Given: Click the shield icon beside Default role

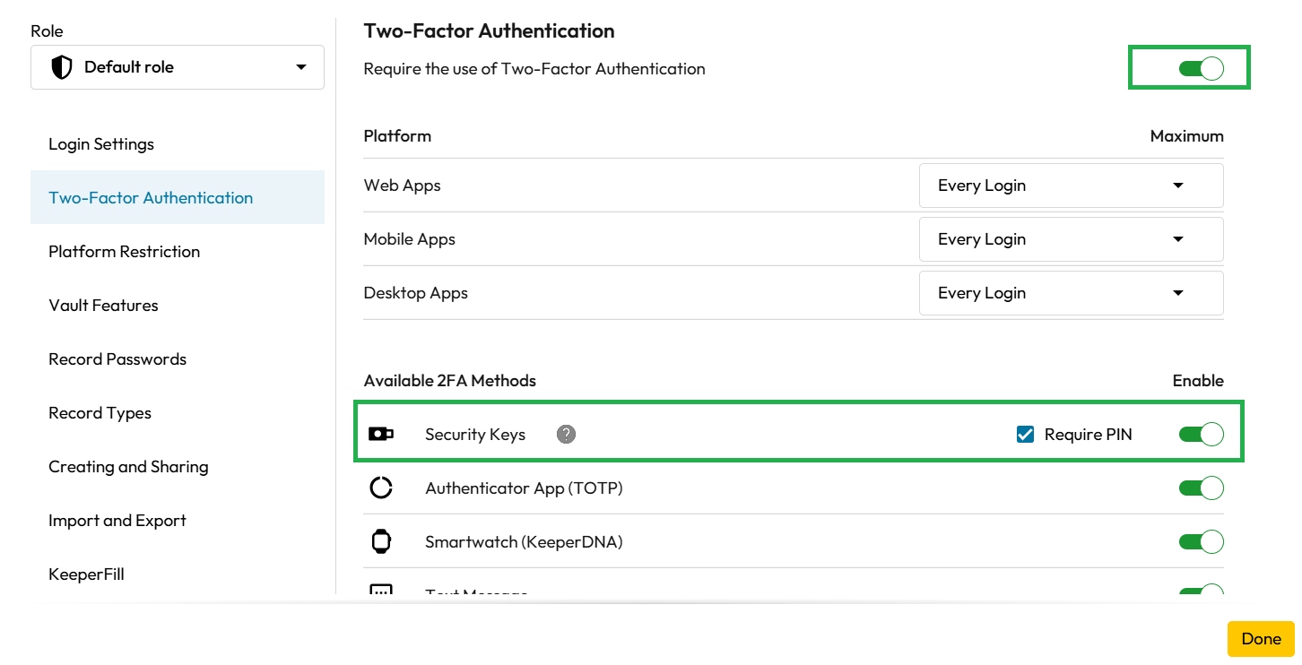Looking at the screenshot, I should (x=61, y=67).
